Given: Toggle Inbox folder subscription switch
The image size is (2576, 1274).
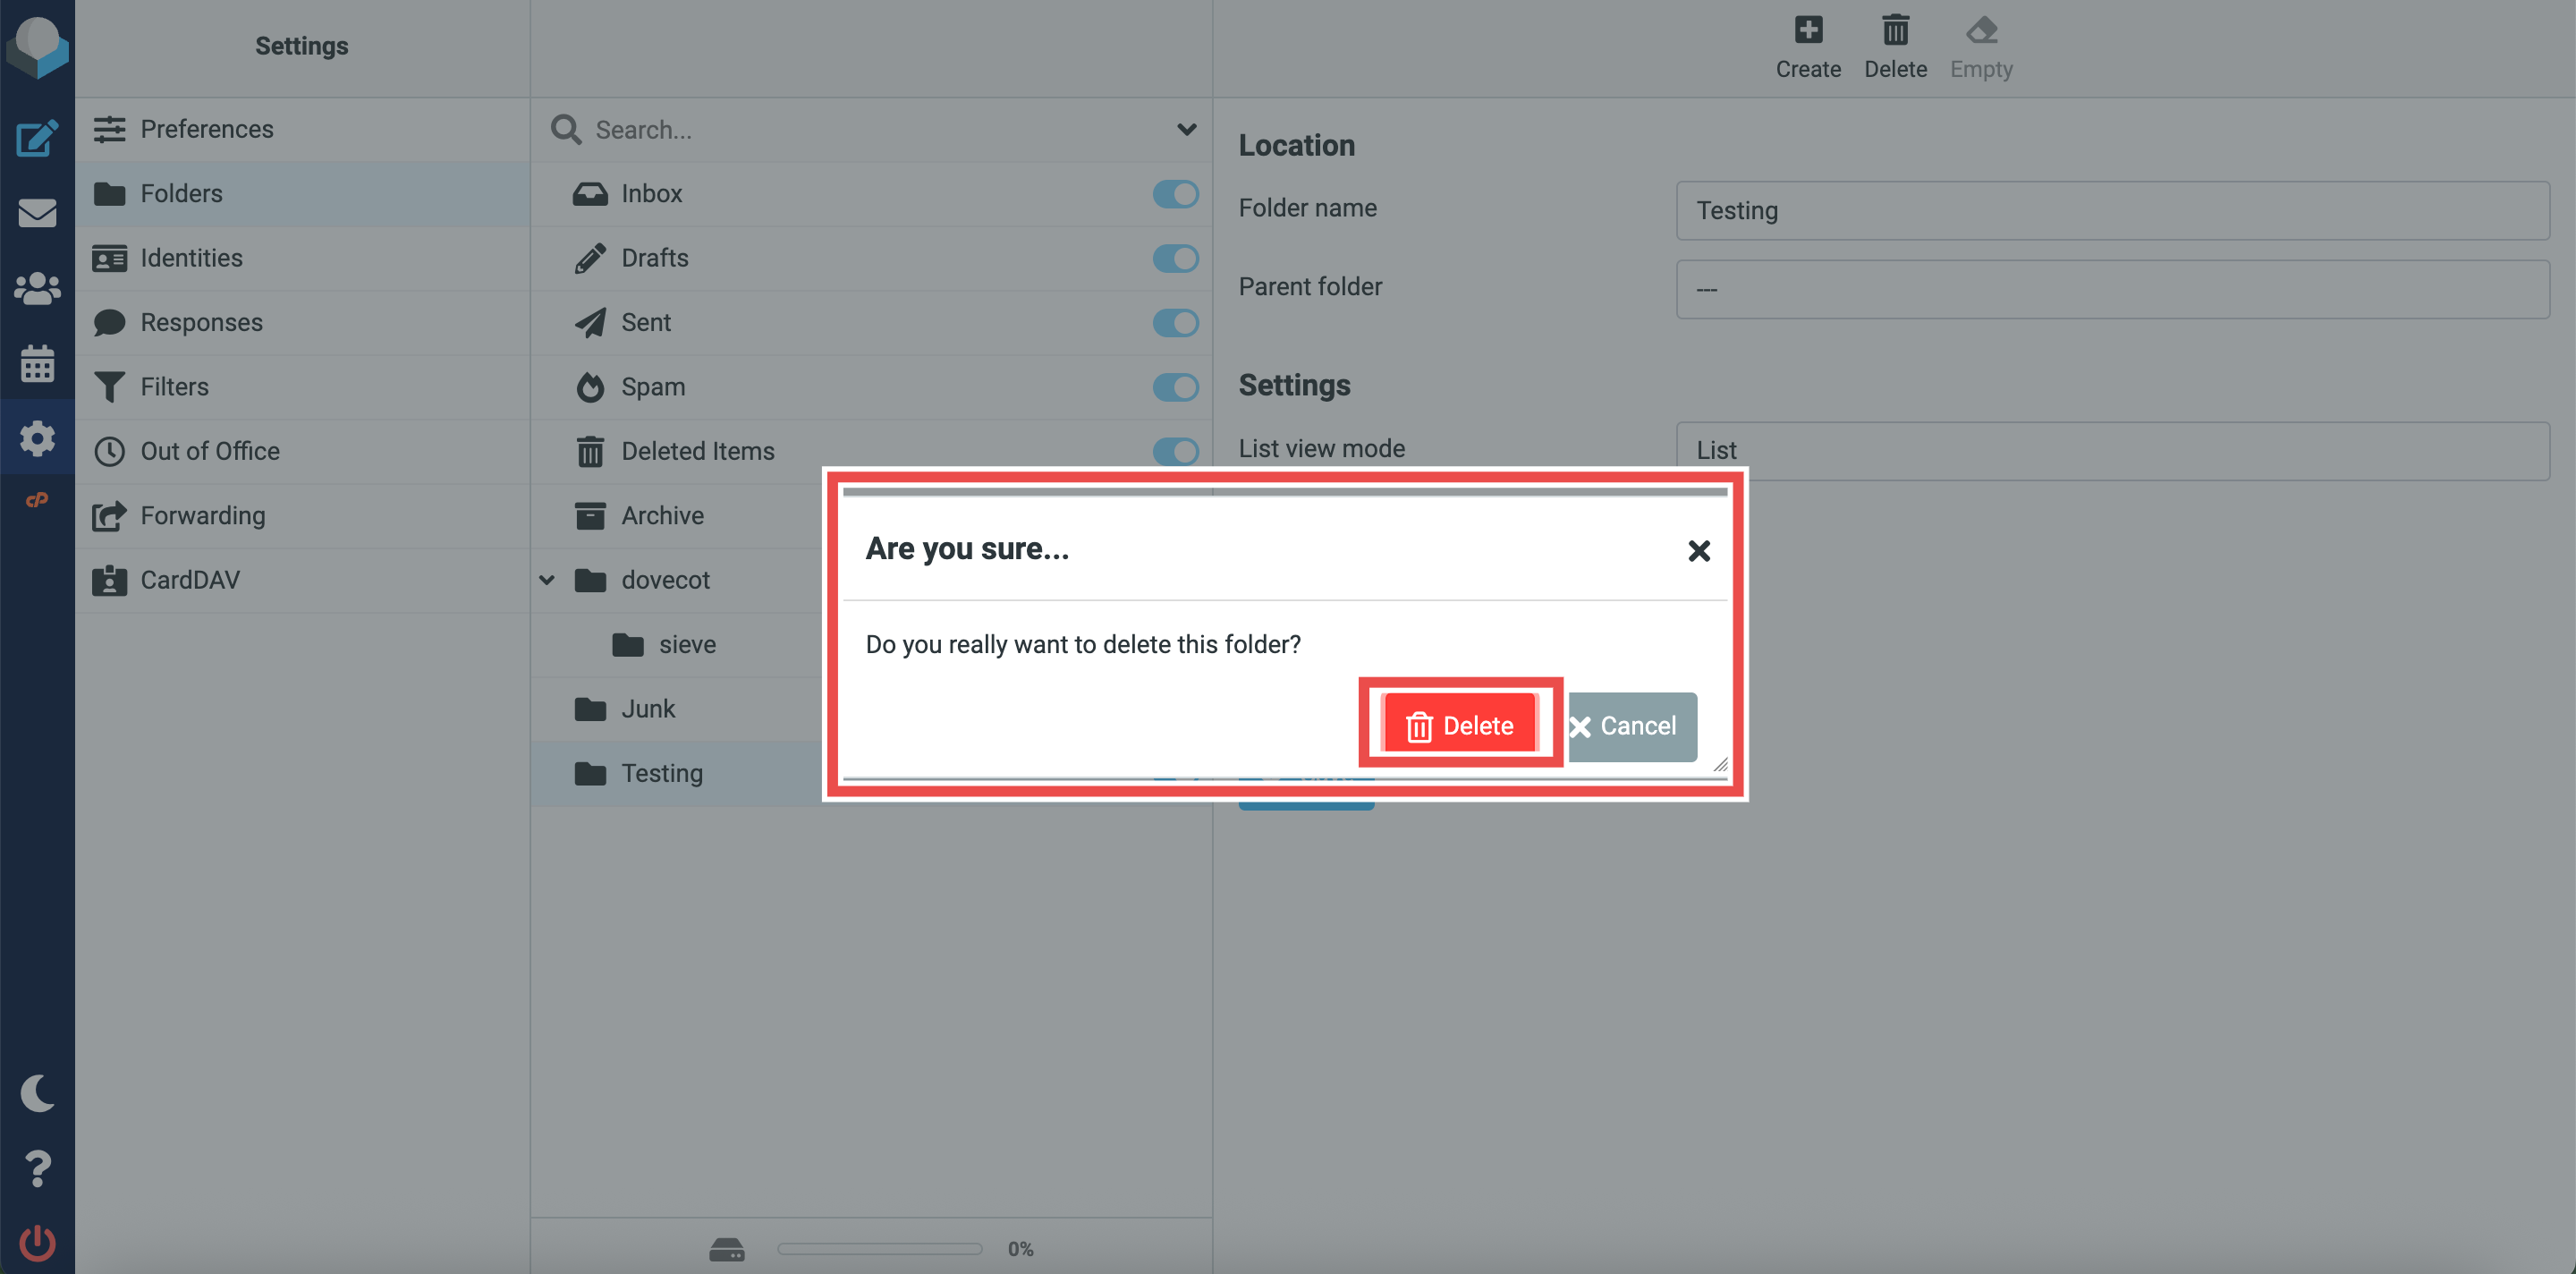Looking at the screenshot, I should (x=1175, y=193).
